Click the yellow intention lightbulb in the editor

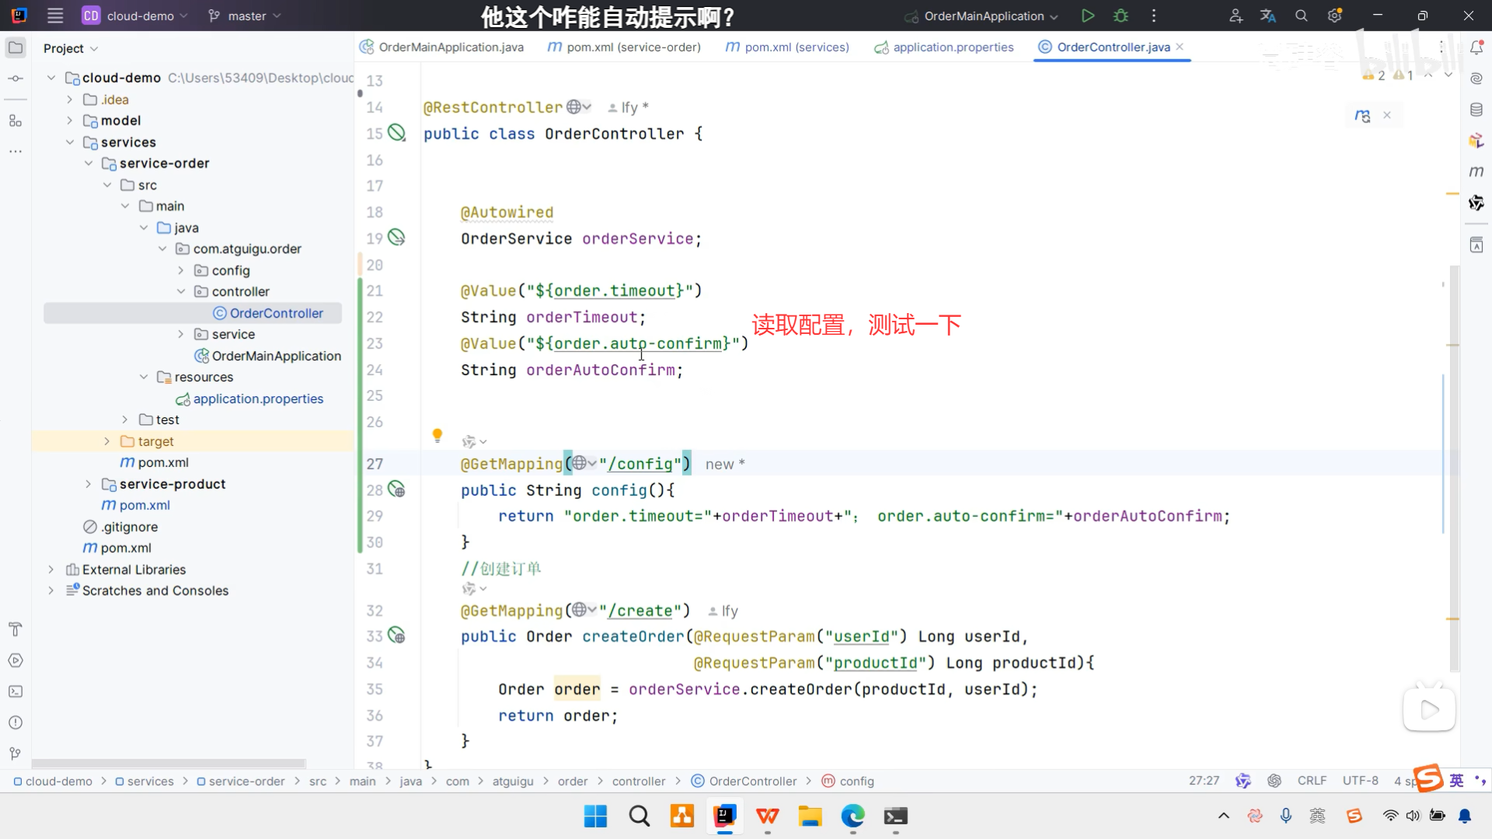(437, 435)
